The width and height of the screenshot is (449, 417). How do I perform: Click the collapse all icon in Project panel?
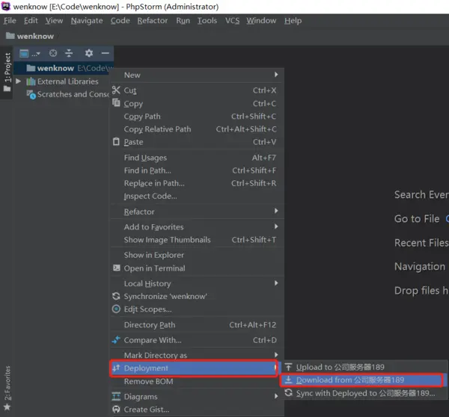(69, 53)
